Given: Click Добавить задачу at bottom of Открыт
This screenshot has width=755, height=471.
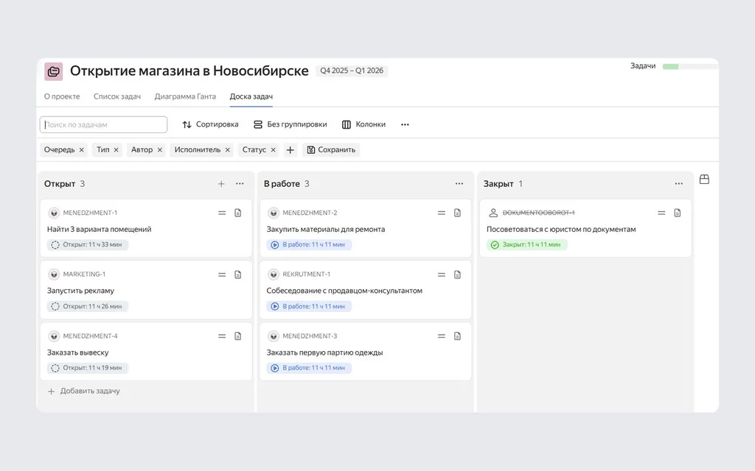Looking at the screenshot, I should [x=84, y=392].
